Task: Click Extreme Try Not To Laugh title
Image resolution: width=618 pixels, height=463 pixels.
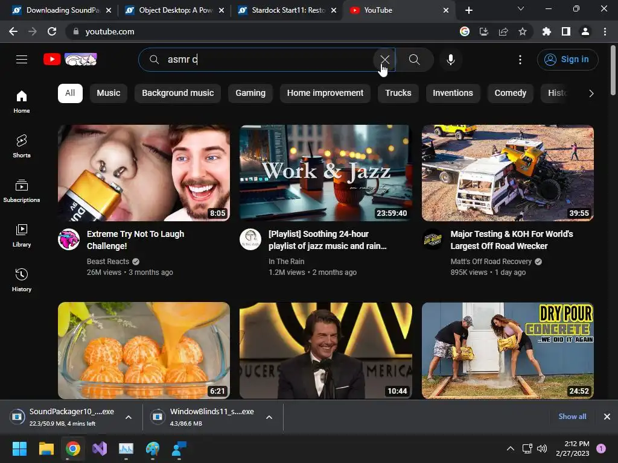Action: 135,240
